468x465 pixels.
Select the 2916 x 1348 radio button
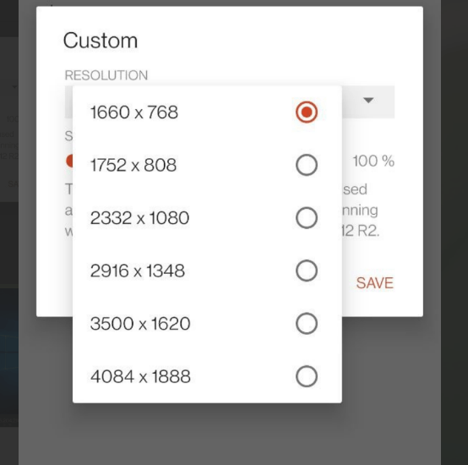pos(307,271)
